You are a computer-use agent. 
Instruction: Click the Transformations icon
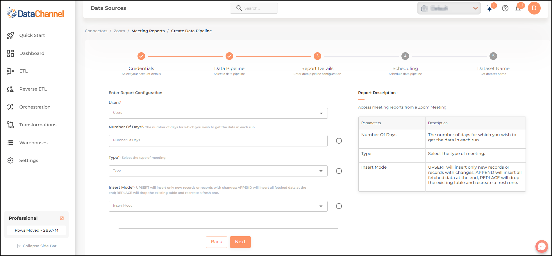pos(10,125)
